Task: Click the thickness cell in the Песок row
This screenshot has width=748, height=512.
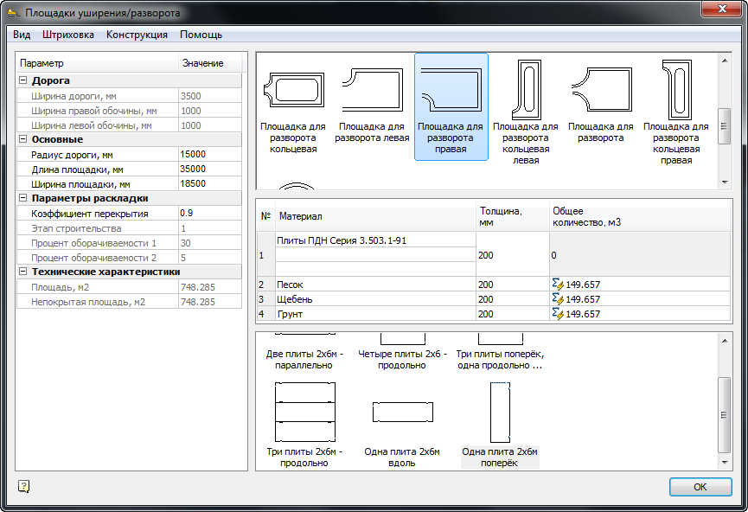Action: 513,285
